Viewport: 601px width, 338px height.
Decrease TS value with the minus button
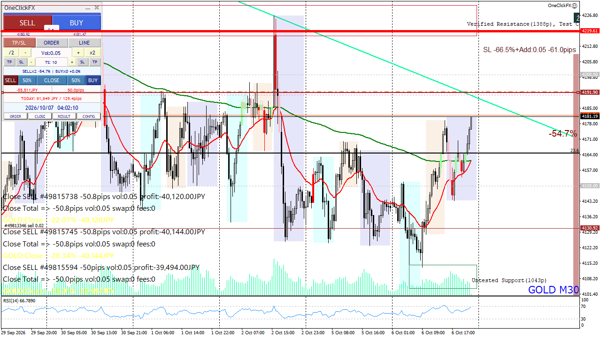31,62
